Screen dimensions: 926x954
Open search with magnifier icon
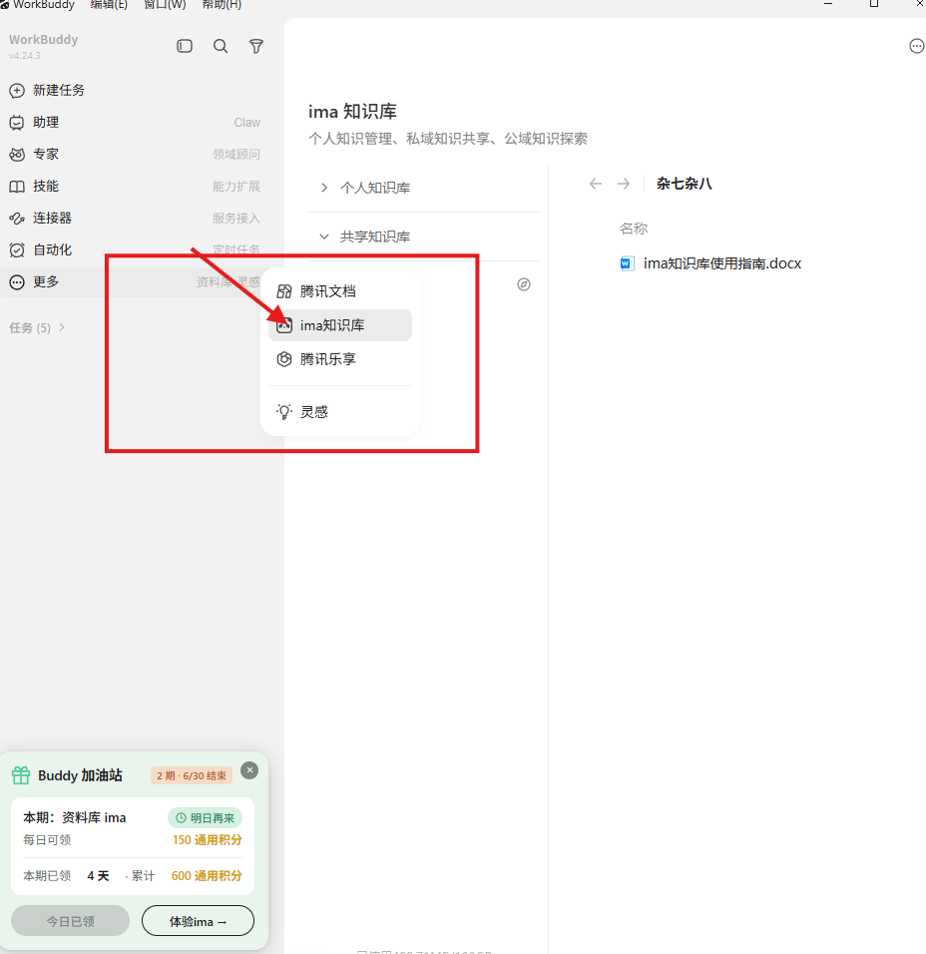point(221,46)
